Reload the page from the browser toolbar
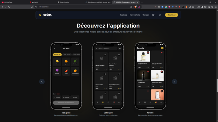 pos(9,7)
